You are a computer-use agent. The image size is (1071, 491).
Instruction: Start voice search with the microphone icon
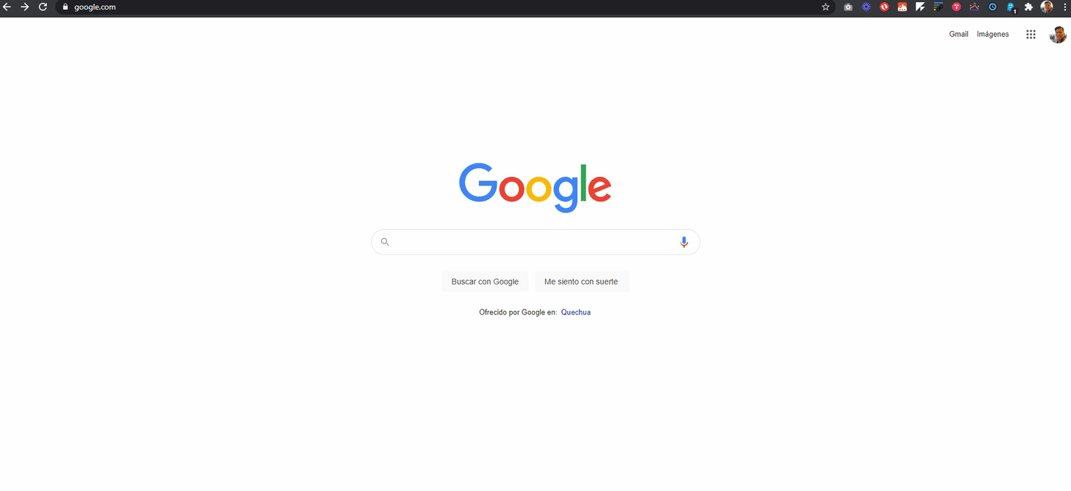(684, 242)
